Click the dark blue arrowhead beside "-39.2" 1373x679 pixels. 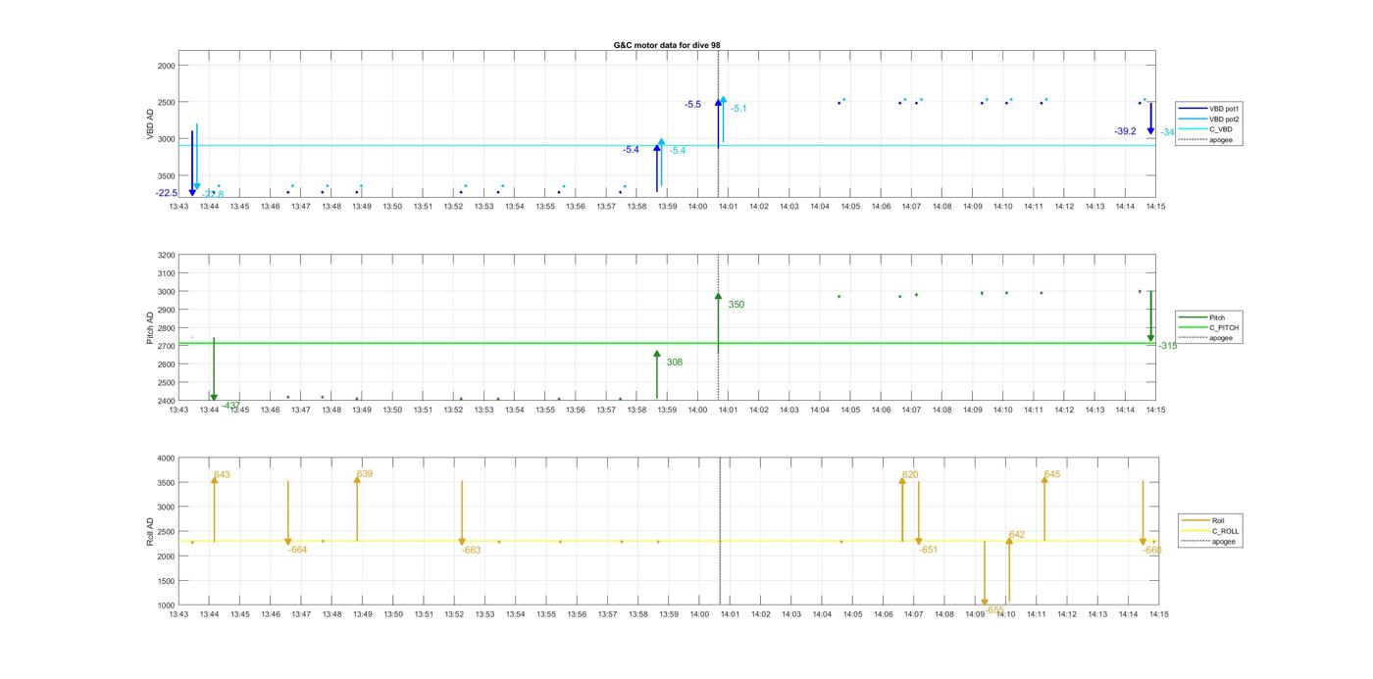point(1150,130)
